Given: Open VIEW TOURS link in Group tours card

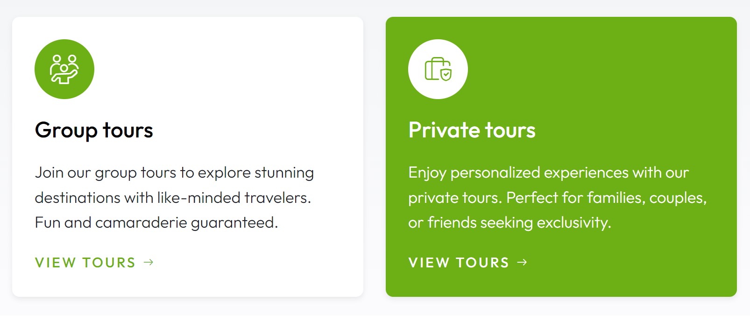Looking at the screenshot, I should [x=85, y=263].
